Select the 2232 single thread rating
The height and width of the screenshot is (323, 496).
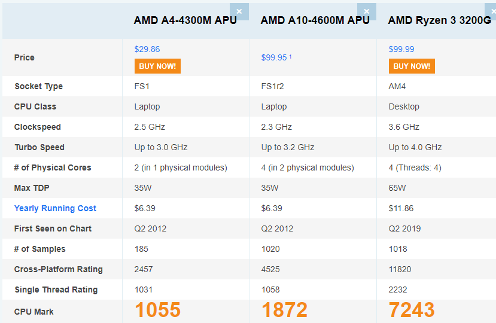coord(398,290)
